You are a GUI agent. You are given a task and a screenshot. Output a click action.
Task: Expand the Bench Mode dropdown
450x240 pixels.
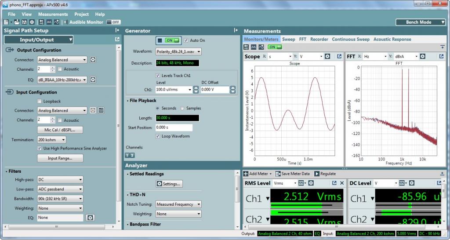420,22
